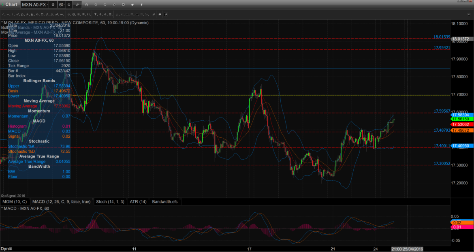Select the trend line drawing tool
The width and height of the screenshot is (474, 252).
pos(3,14)
